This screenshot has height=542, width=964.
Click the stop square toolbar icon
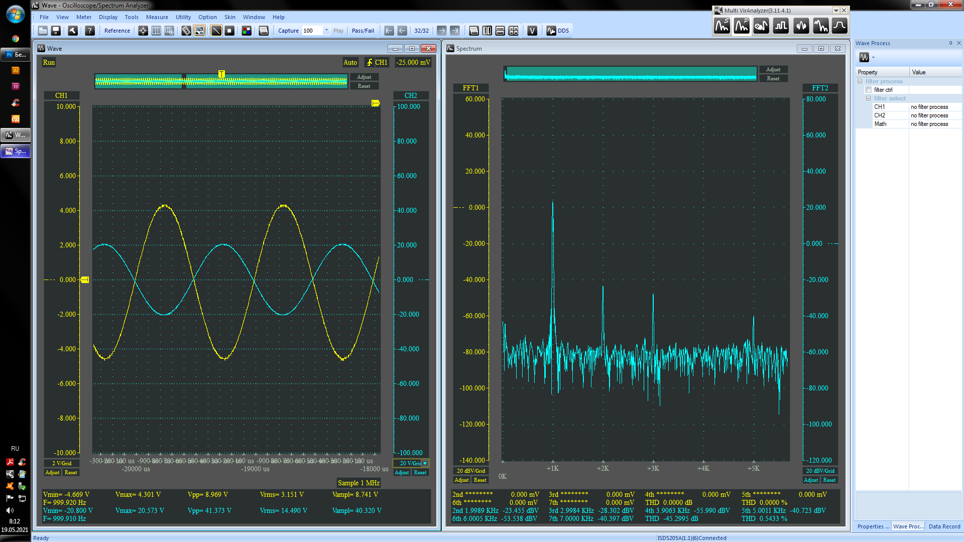229,31
